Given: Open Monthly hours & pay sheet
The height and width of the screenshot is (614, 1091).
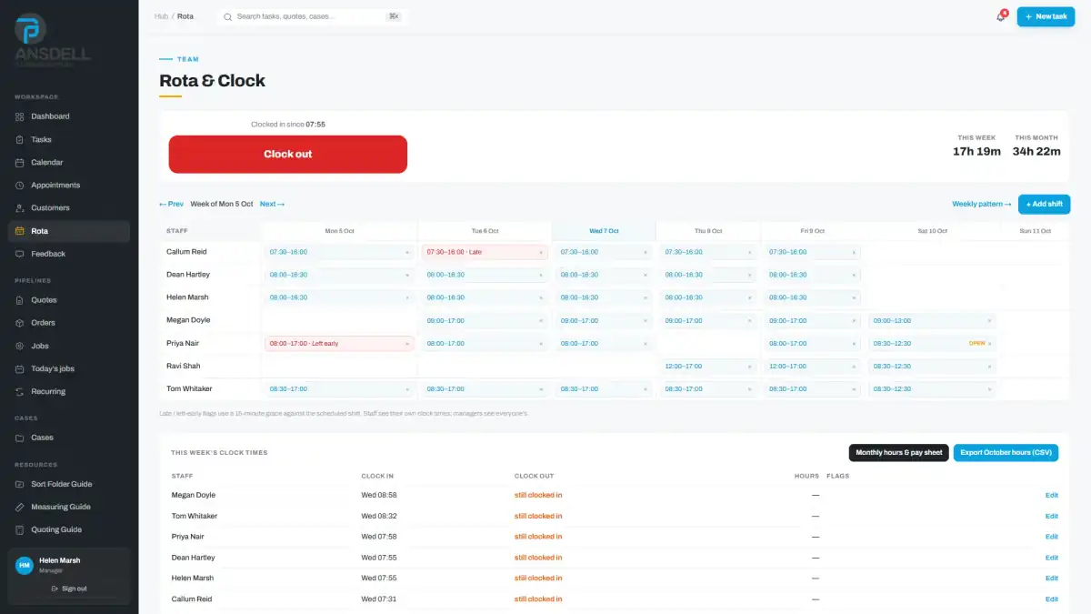Looking at the screenshot, I should [899, 453].
